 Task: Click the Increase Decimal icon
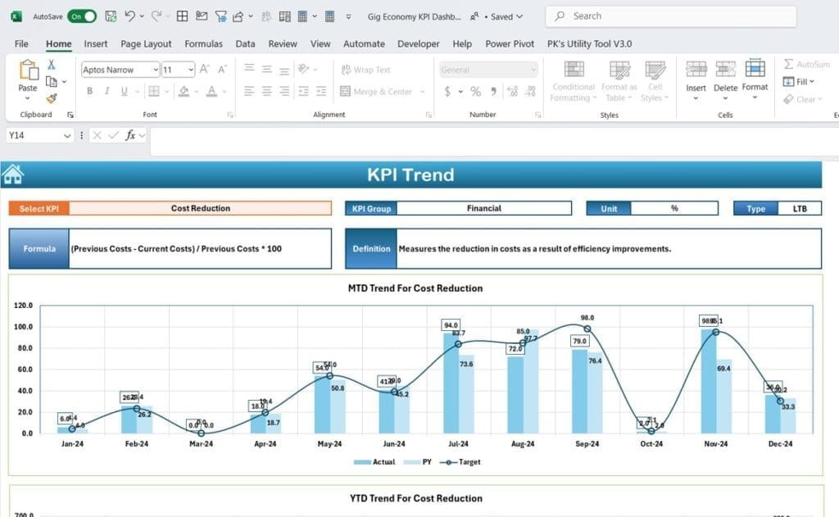pos(513,91)
